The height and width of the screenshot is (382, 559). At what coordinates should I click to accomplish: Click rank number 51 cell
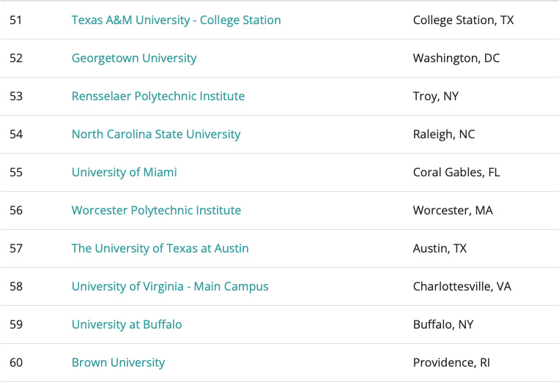16,20
